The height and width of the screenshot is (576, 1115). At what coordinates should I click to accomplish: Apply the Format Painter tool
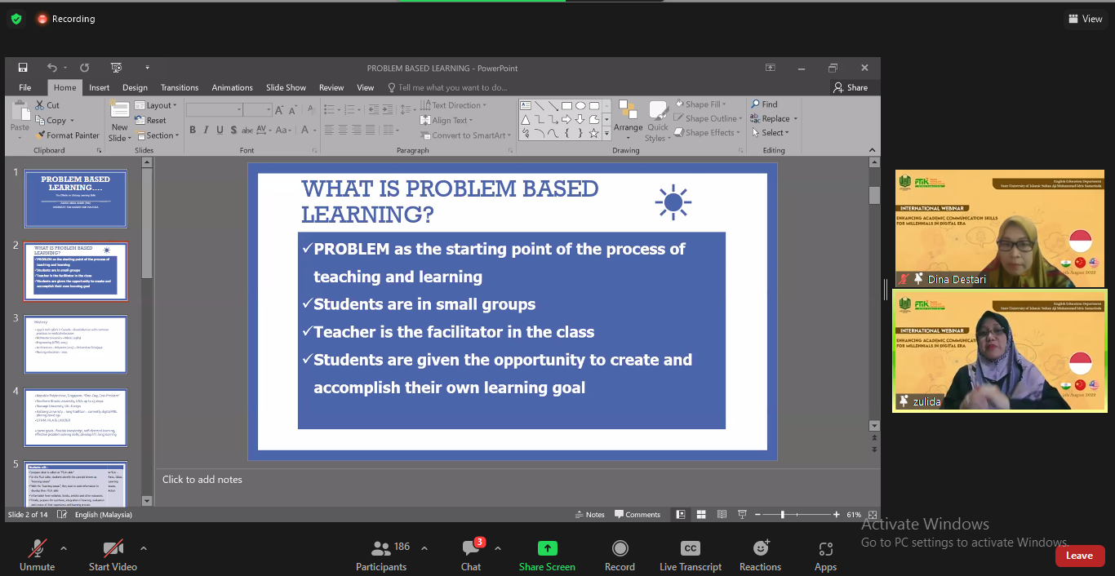pyautogui.click(x=66, y=135)
